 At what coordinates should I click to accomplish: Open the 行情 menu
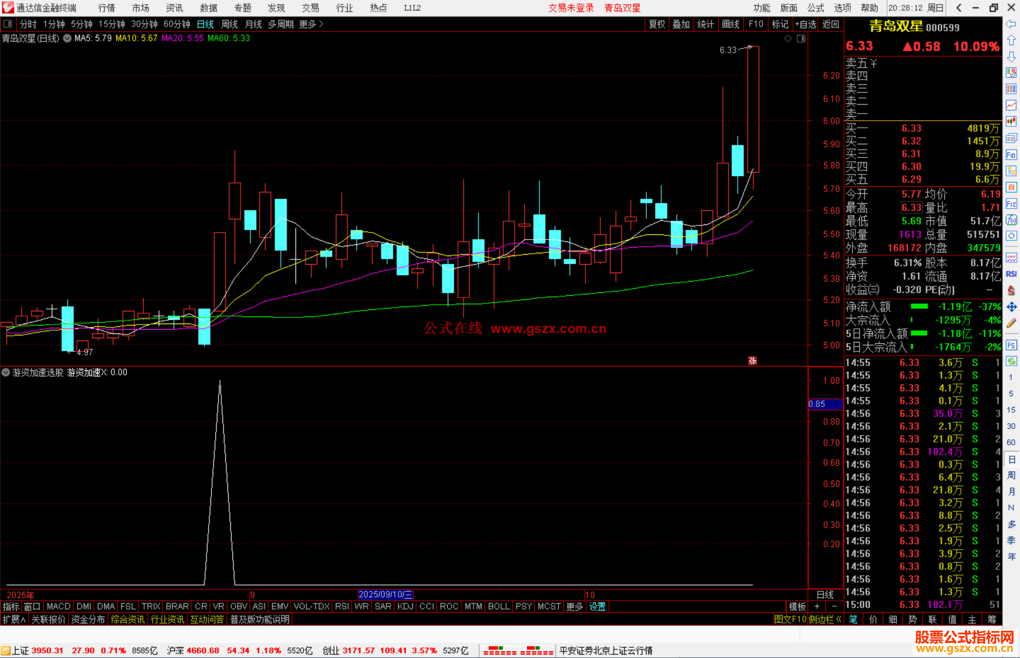click(106, 8)
